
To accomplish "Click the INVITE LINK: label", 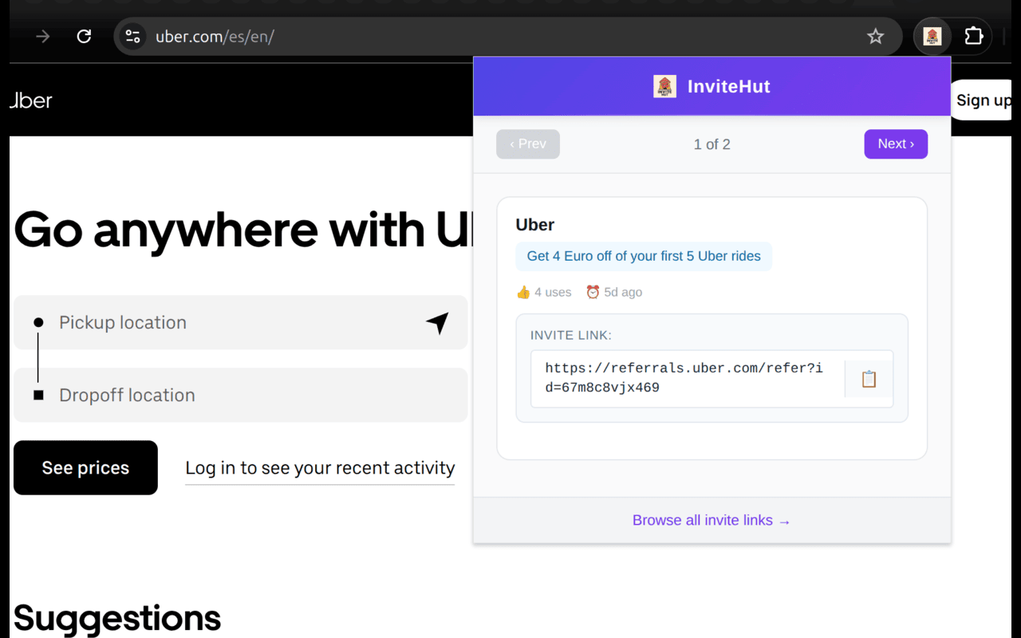I will tap(571, 336).
